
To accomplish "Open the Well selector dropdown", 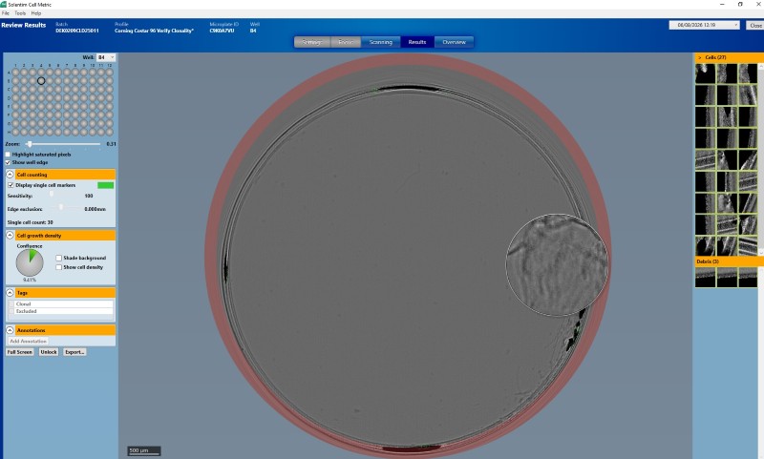I will pos(106,57).
